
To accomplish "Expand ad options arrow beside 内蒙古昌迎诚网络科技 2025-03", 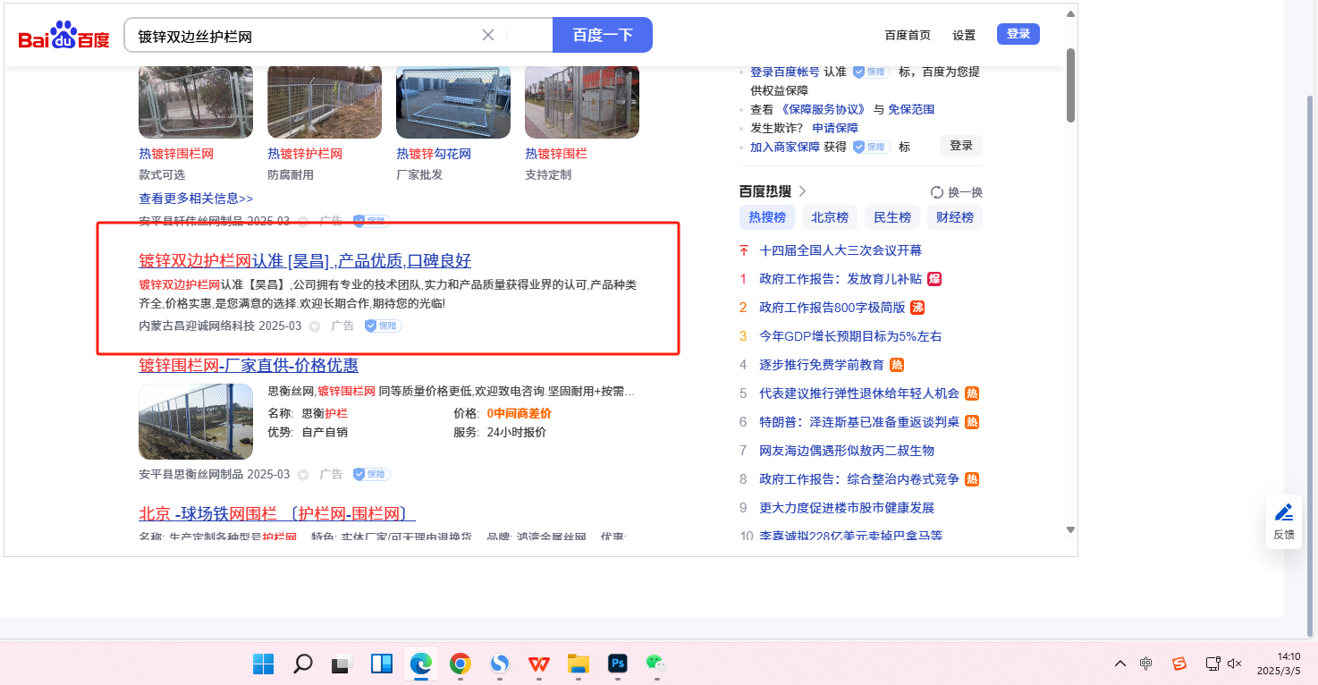I will 315,326.
